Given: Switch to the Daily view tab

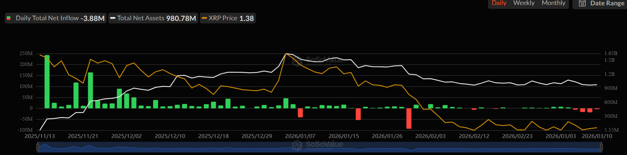Looking at the screenshot, I should pyautogui.click(x=499, y=3).
